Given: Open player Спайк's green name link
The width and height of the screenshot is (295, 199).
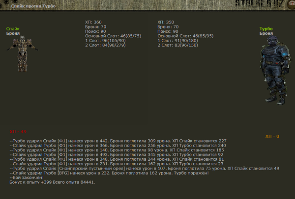Looking at the screenshot, I should click(x=13, y=29).
